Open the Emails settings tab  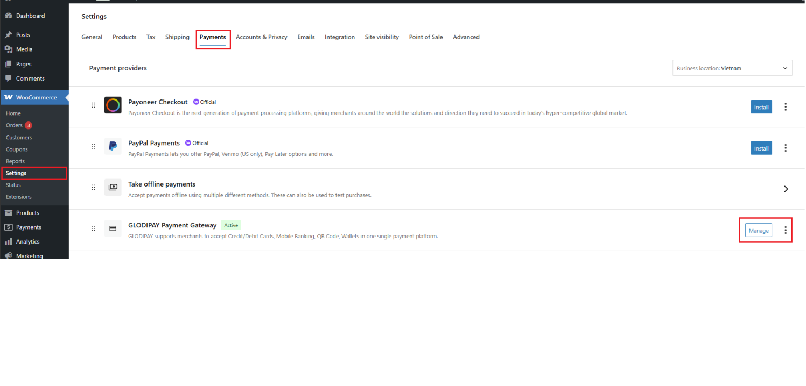pyautogui.click(x=306, y=37)
